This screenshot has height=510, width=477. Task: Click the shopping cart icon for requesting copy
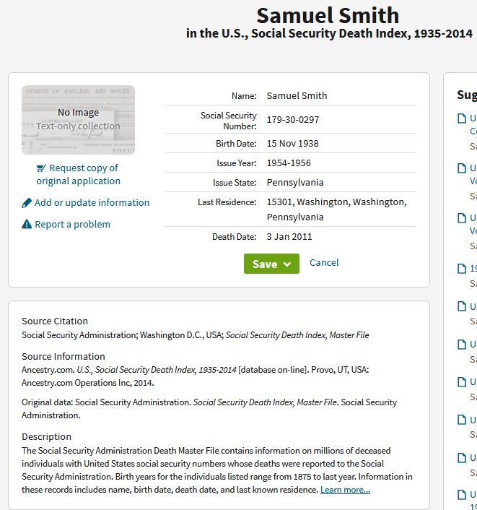pos(41,168)
